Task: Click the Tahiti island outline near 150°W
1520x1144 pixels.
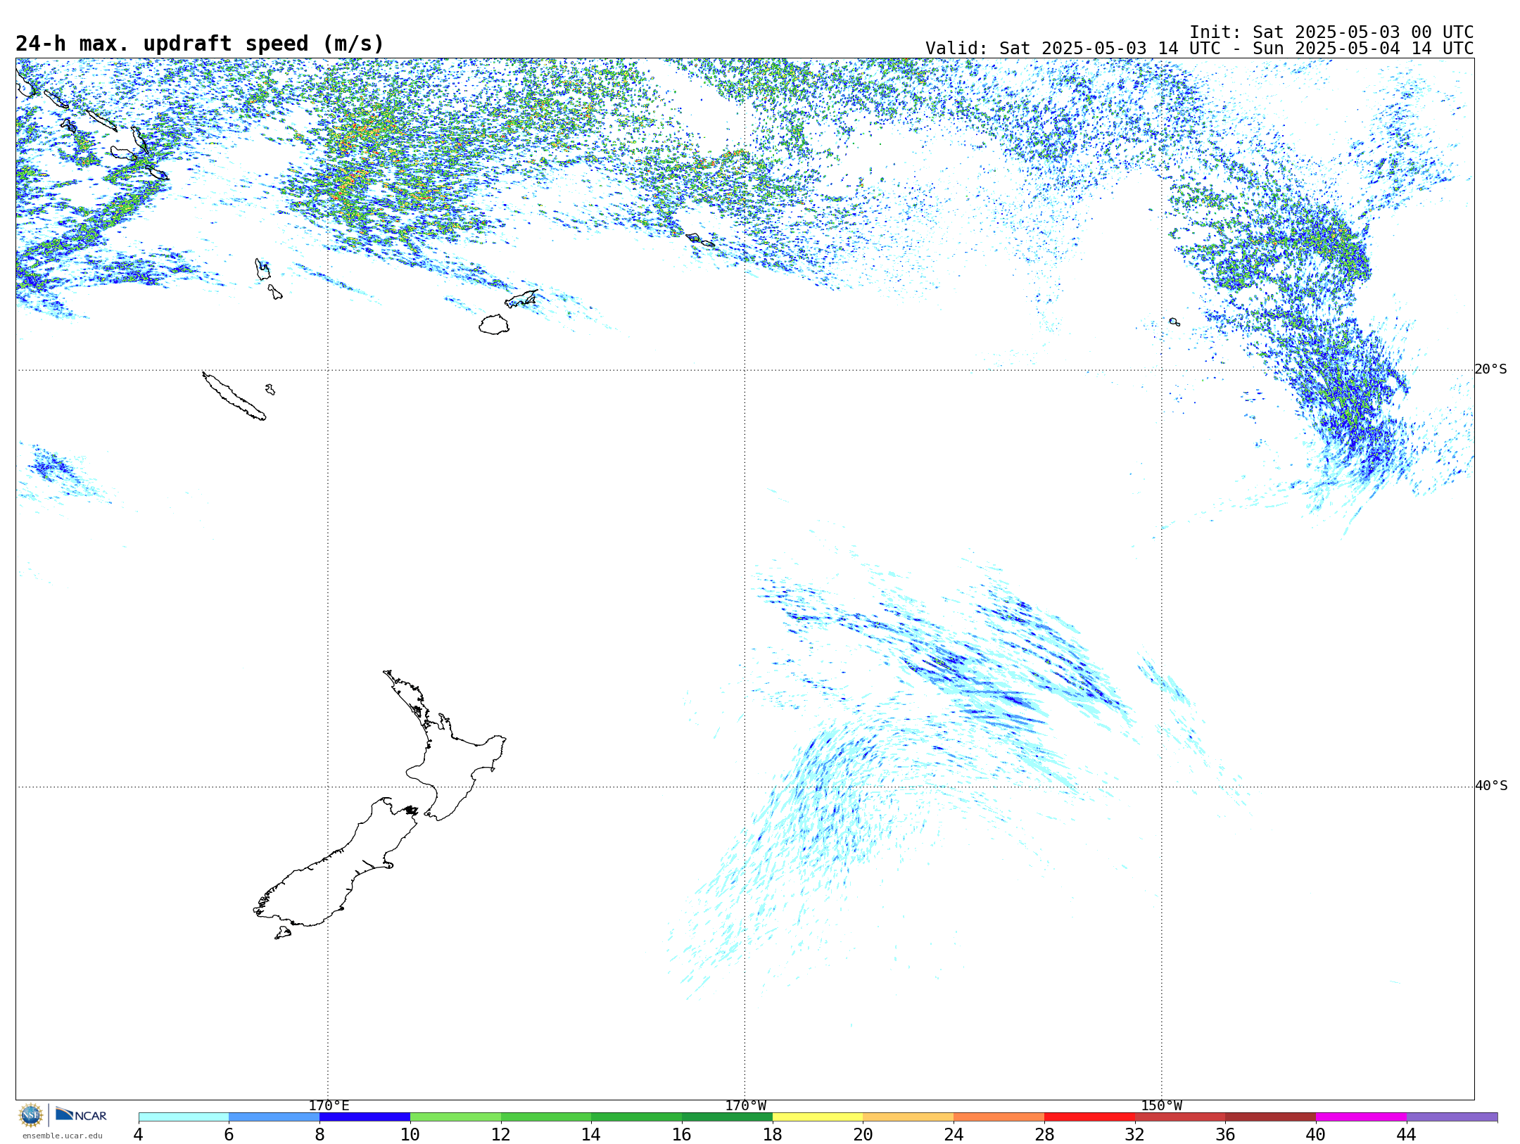Action: 1174,322
